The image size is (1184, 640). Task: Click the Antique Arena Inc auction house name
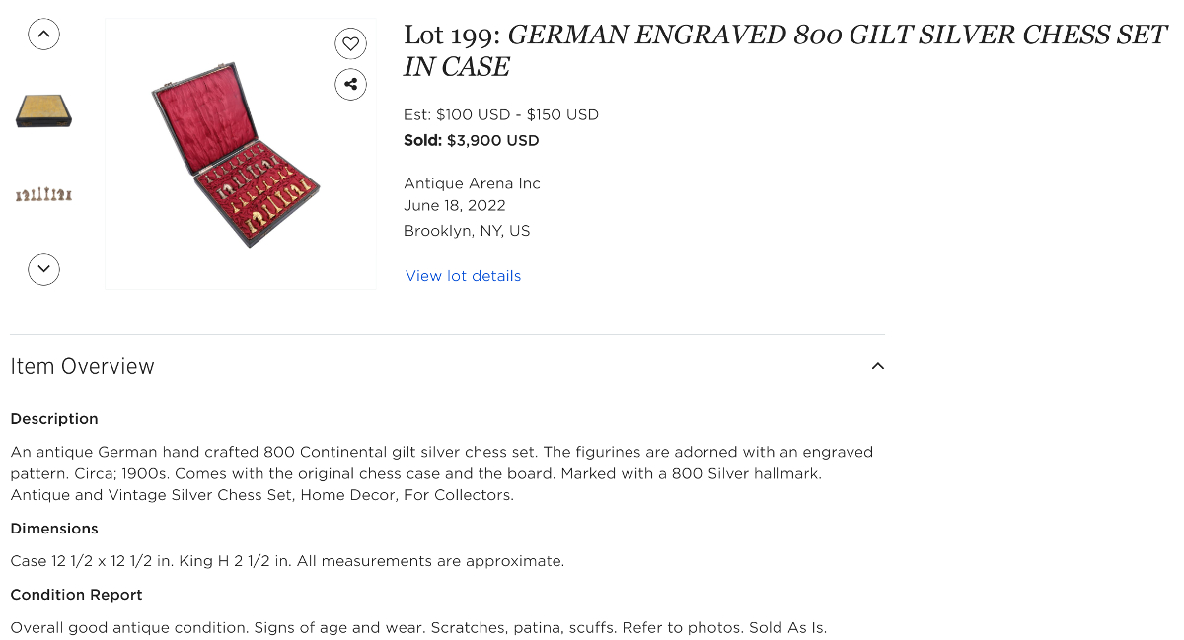[x=472, y=183]
